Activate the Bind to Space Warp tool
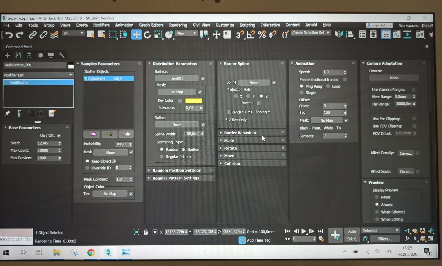 54,34
